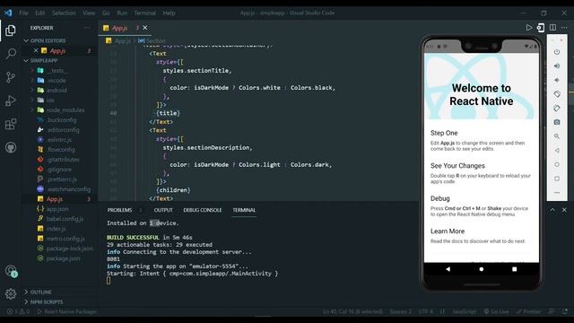Collapse the Open Editors section
This screenshot has height=323, width=574.
26,40
